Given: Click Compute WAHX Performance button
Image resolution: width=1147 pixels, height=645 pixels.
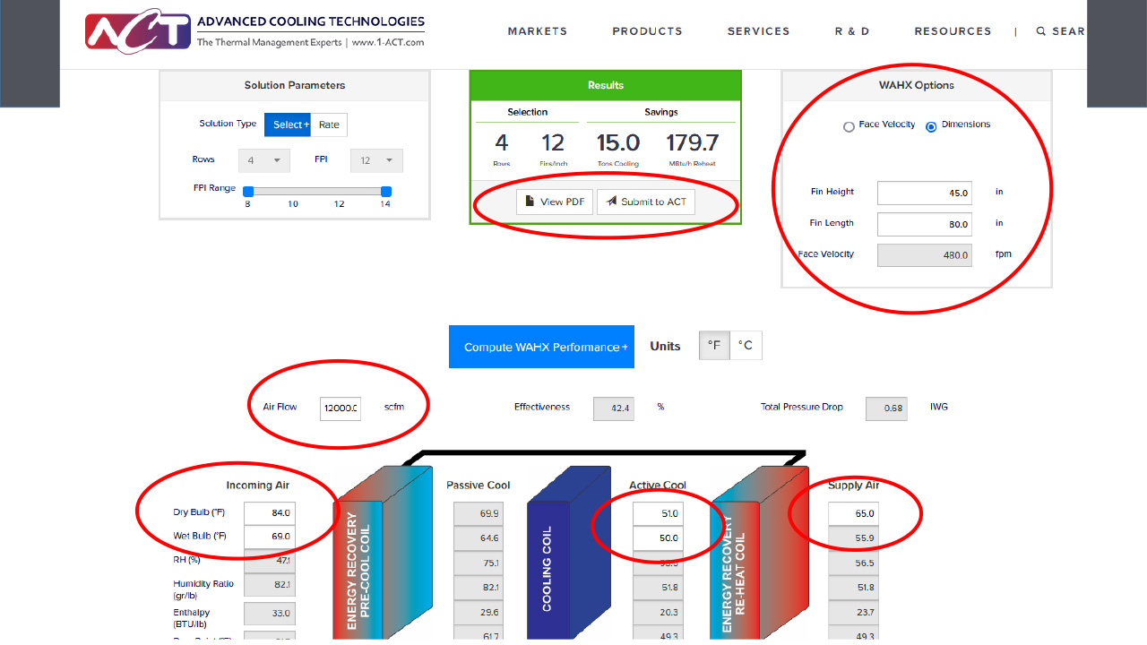Looking at the screenshot, I should 541,347.
